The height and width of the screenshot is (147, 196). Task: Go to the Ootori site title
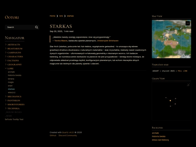pos(12,17)
